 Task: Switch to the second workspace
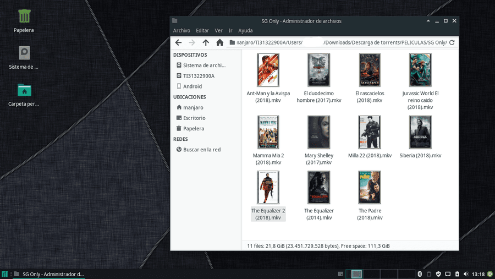372,274
